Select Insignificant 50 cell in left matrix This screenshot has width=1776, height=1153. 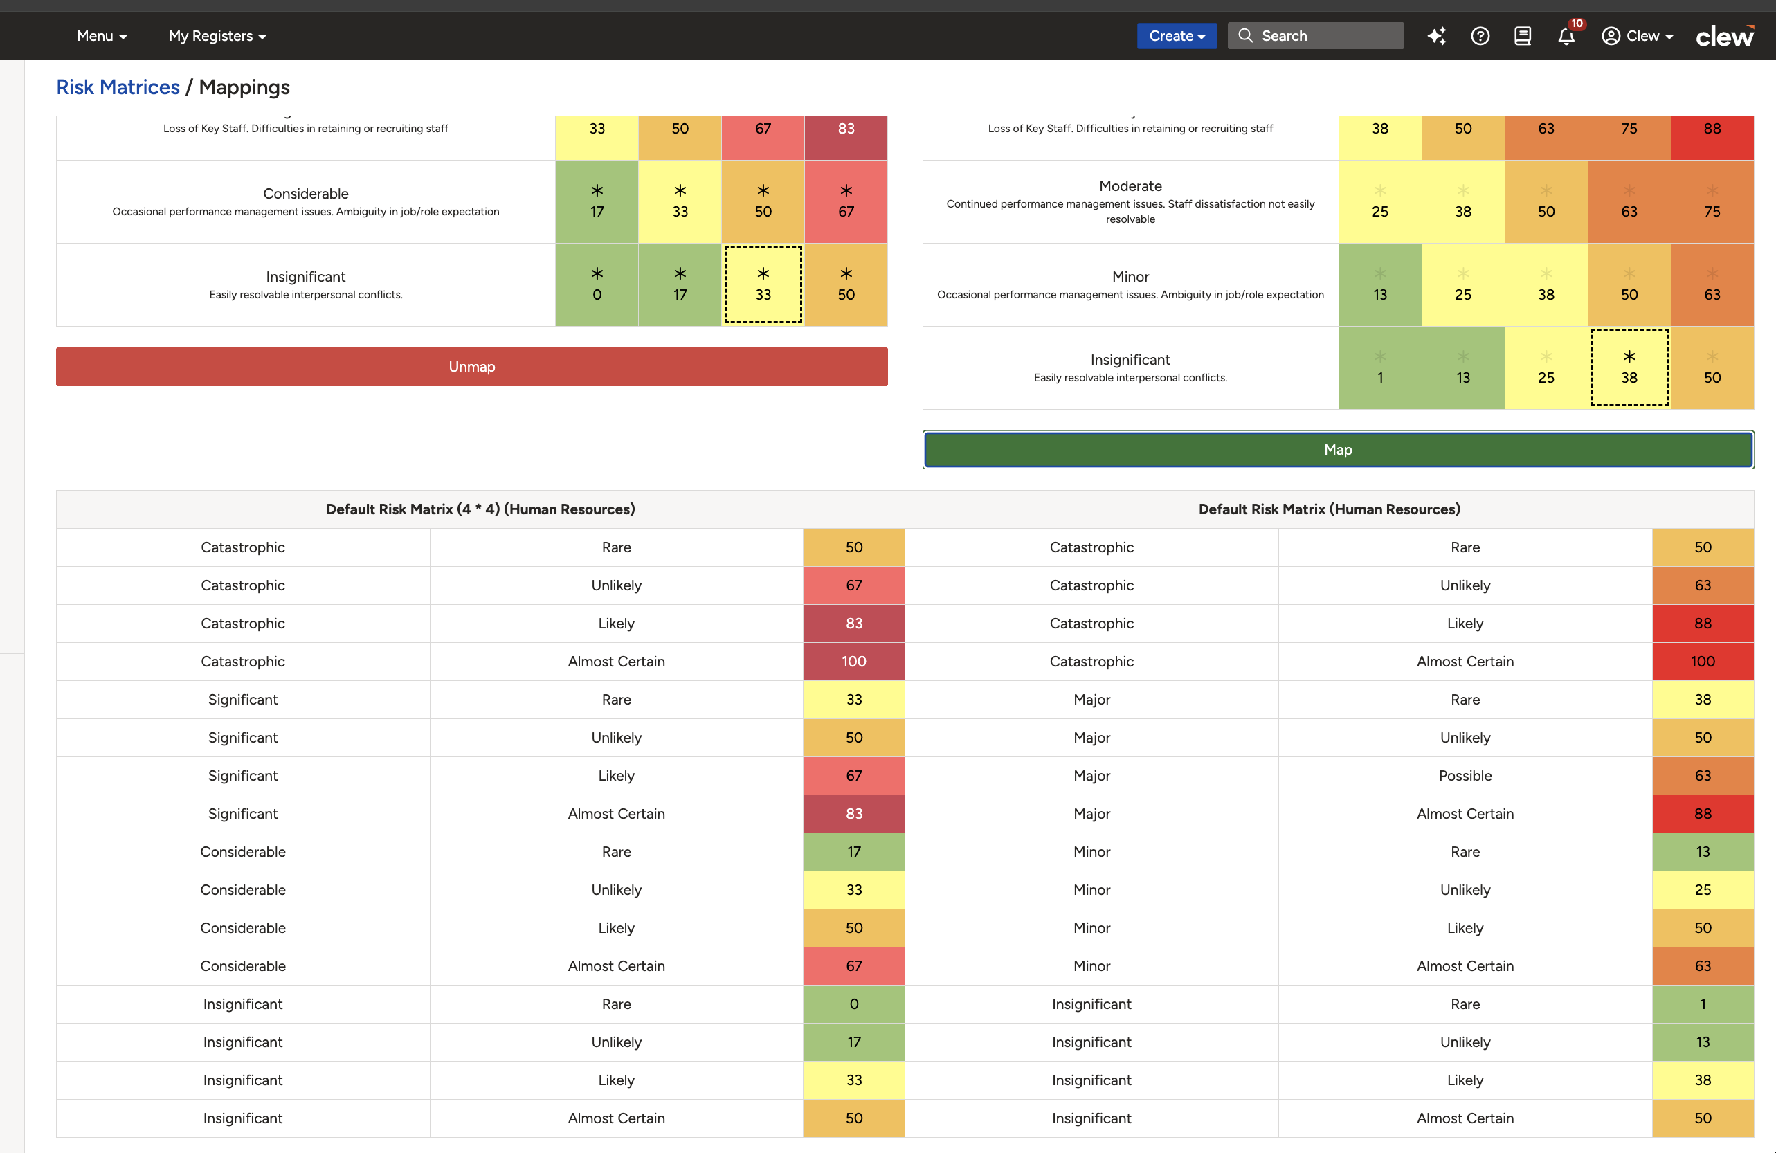point(846,284)
